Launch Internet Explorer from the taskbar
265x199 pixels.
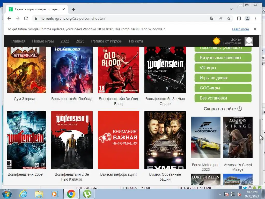[23, 194]
